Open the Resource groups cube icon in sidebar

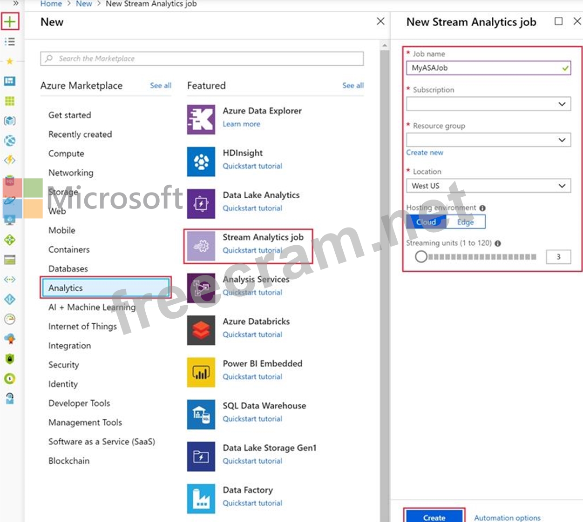(x=10, y=121)
